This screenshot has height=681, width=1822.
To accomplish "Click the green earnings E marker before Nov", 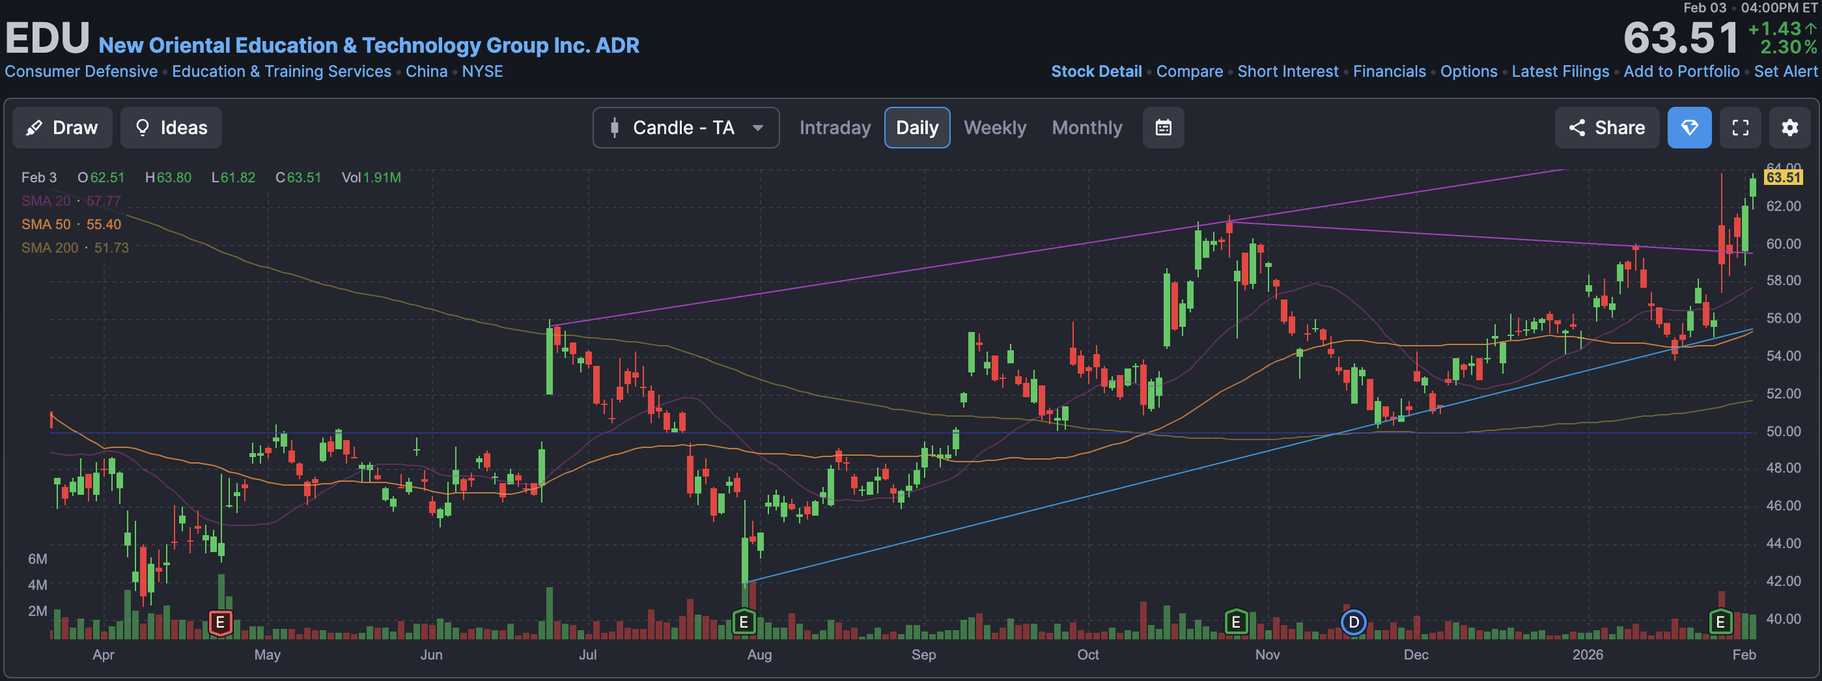I will [1236, 622].
